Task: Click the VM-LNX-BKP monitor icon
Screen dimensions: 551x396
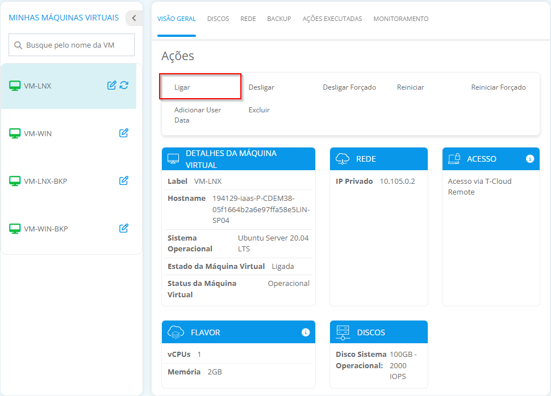Action: [15, 181]
